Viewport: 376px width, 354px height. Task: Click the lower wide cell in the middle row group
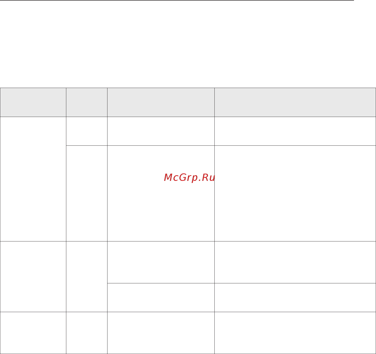pyautogui.click(x=295, y=298)
